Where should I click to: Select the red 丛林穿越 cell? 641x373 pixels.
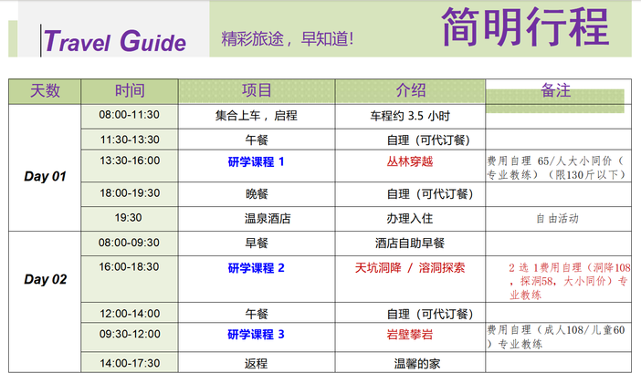point(410,161)
